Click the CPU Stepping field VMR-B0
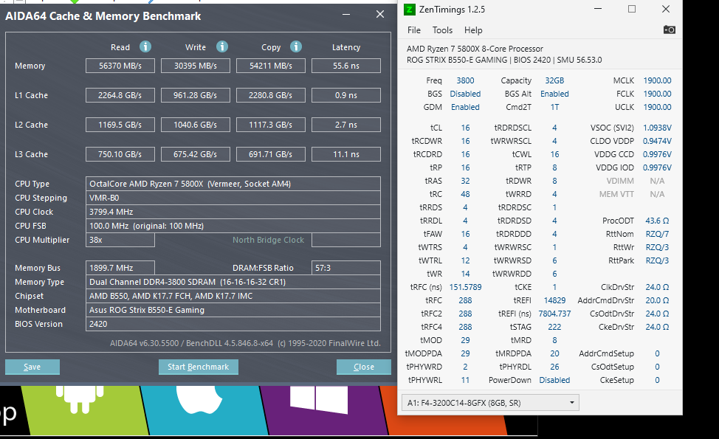This screenshot has width=719, height=439. (233, 198)
